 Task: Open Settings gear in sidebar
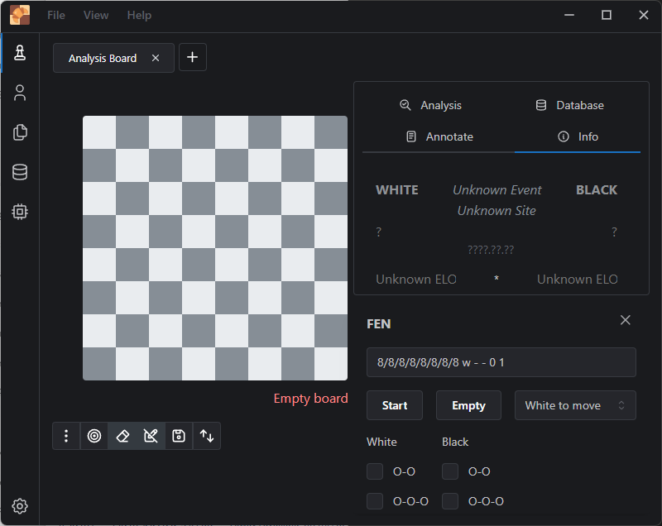coord(20,506)
